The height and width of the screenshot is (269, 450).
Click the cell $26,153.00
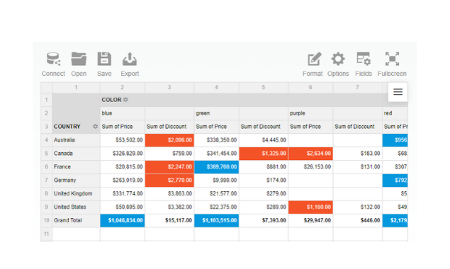coord(310,166)
